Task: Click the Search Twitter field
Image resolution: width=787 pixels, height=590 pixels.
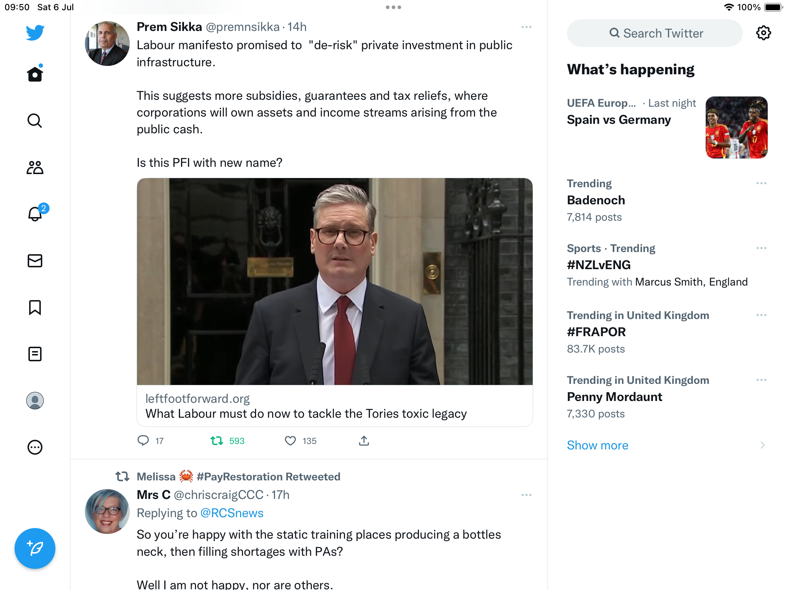Action: 655,34
